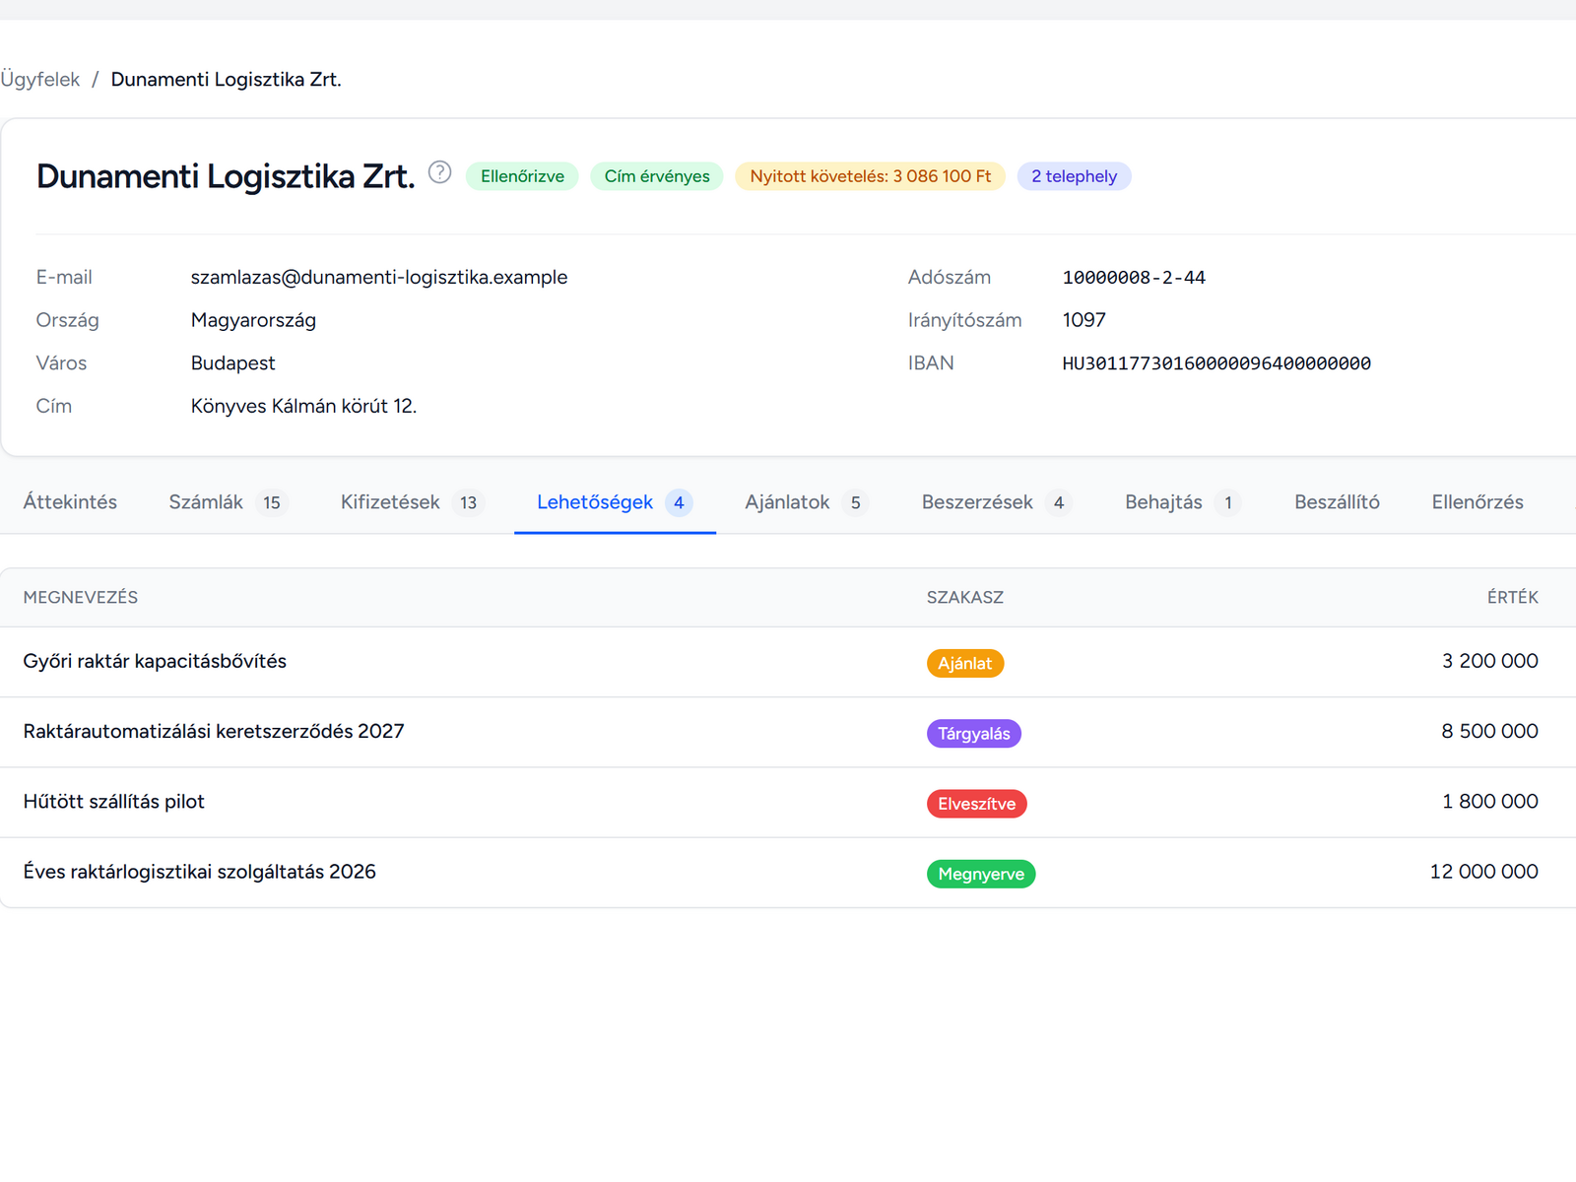The height and width of the screenshot is (1182, 1576).
Task: Click the Nyitott követelés badge
Action: (x=871, y=176)
